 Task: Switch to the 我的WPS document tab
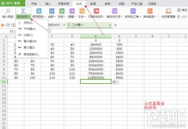pyautogui.click(x=54, y=25)
